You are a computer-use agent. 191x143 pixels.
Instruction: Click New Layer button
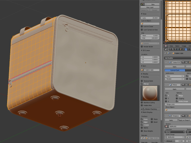point(150,7)
